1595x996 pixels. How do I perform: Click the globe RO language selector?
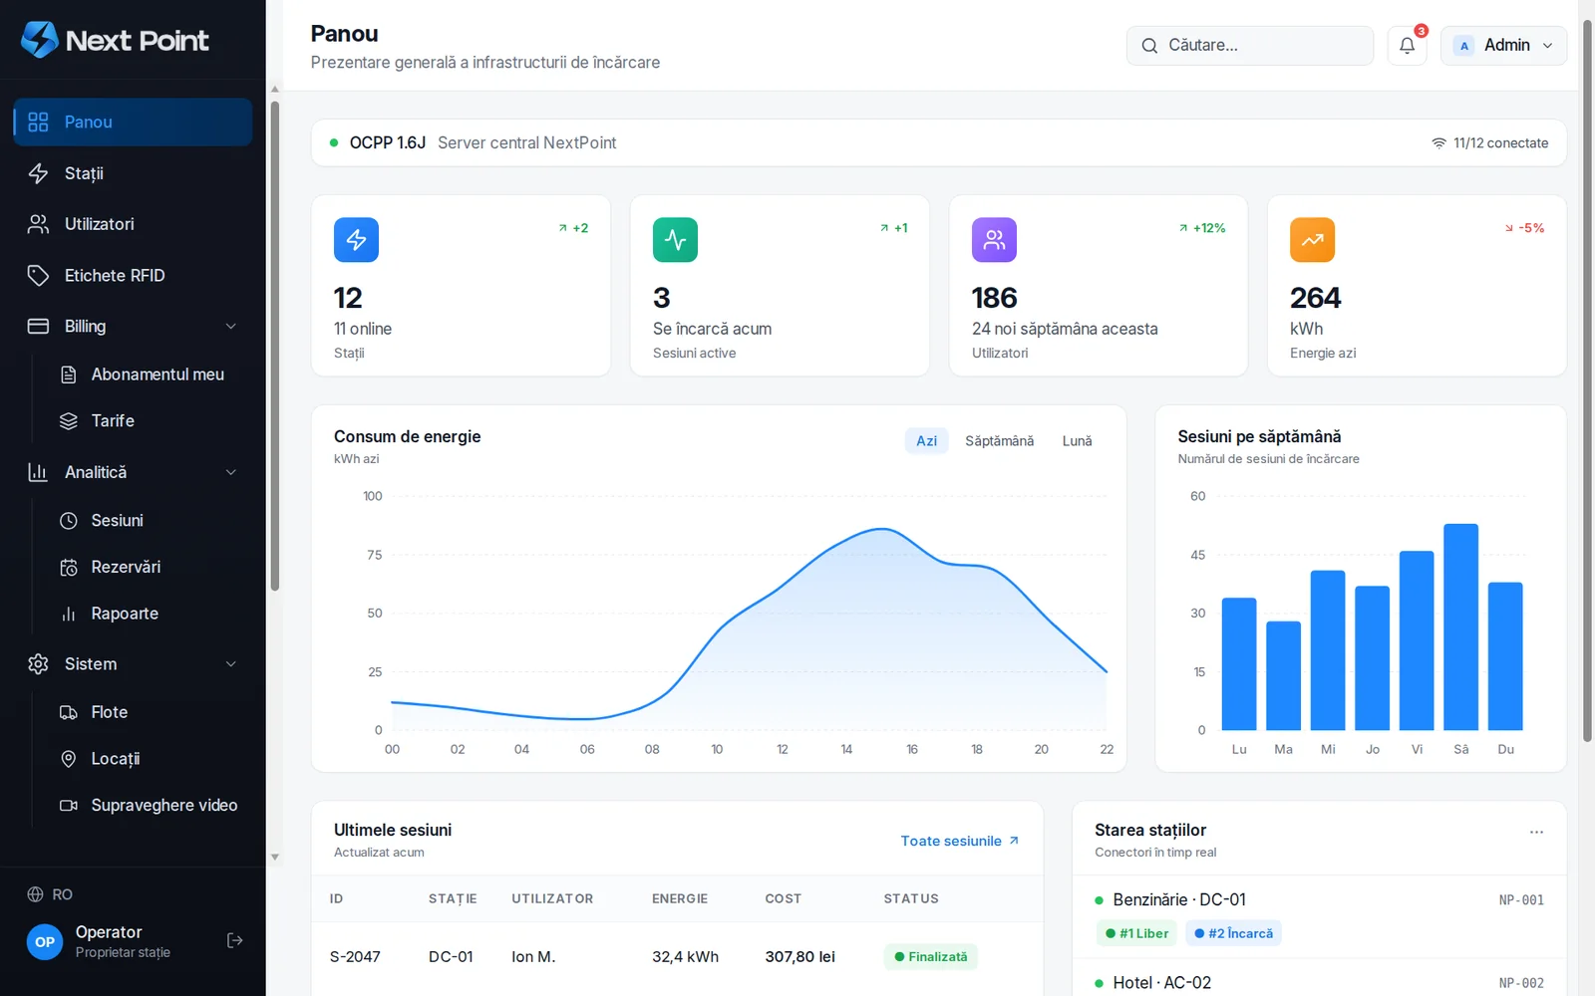pos(50,894)
